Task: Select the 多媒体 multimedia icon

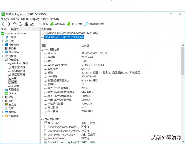Action: click(x=6, y=56)
